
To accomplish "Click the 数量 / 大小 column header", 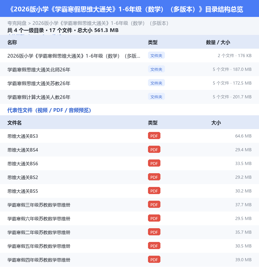I will [x=218, y=42].
